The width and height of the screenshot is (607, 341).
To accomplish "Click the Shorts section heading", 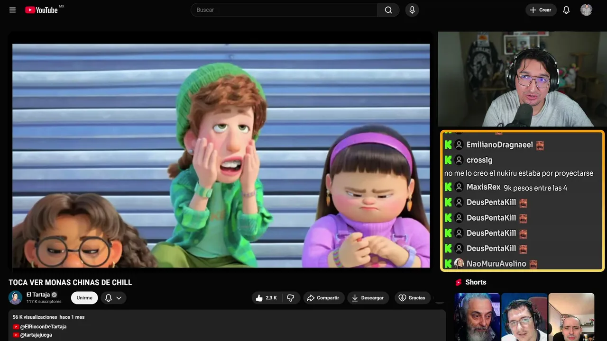I will click(476, 282).
